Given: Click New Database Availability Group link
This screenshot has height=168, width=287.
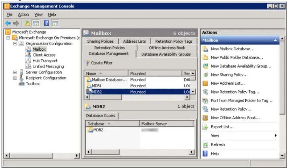Looking at the screenshot, I should (x=241, y=66).
